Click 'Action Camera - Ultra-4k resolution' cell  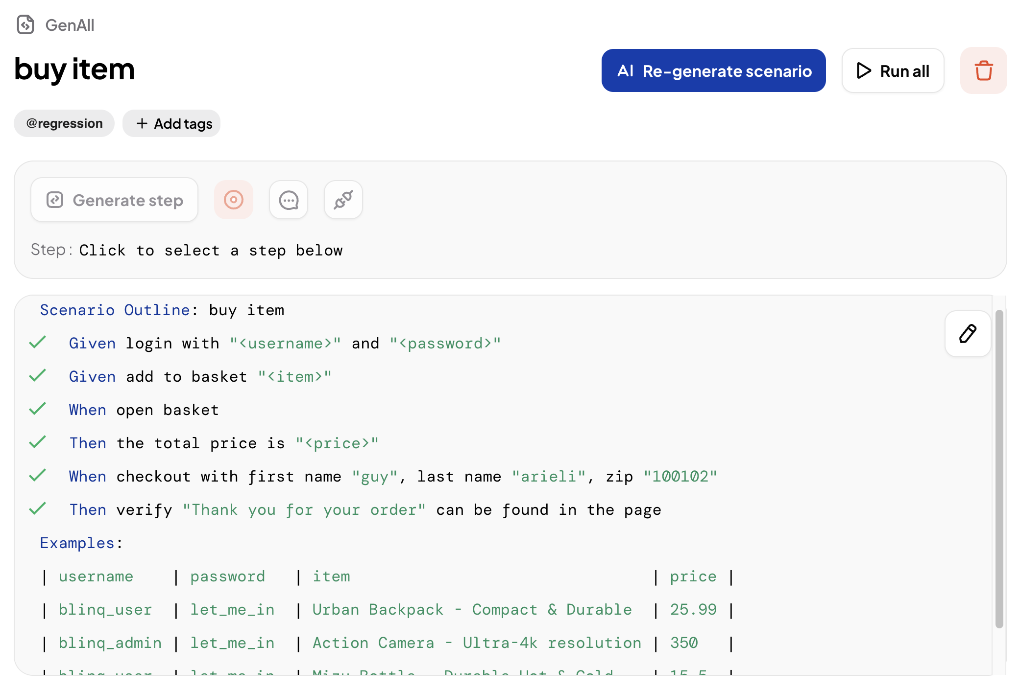(477, 643)
